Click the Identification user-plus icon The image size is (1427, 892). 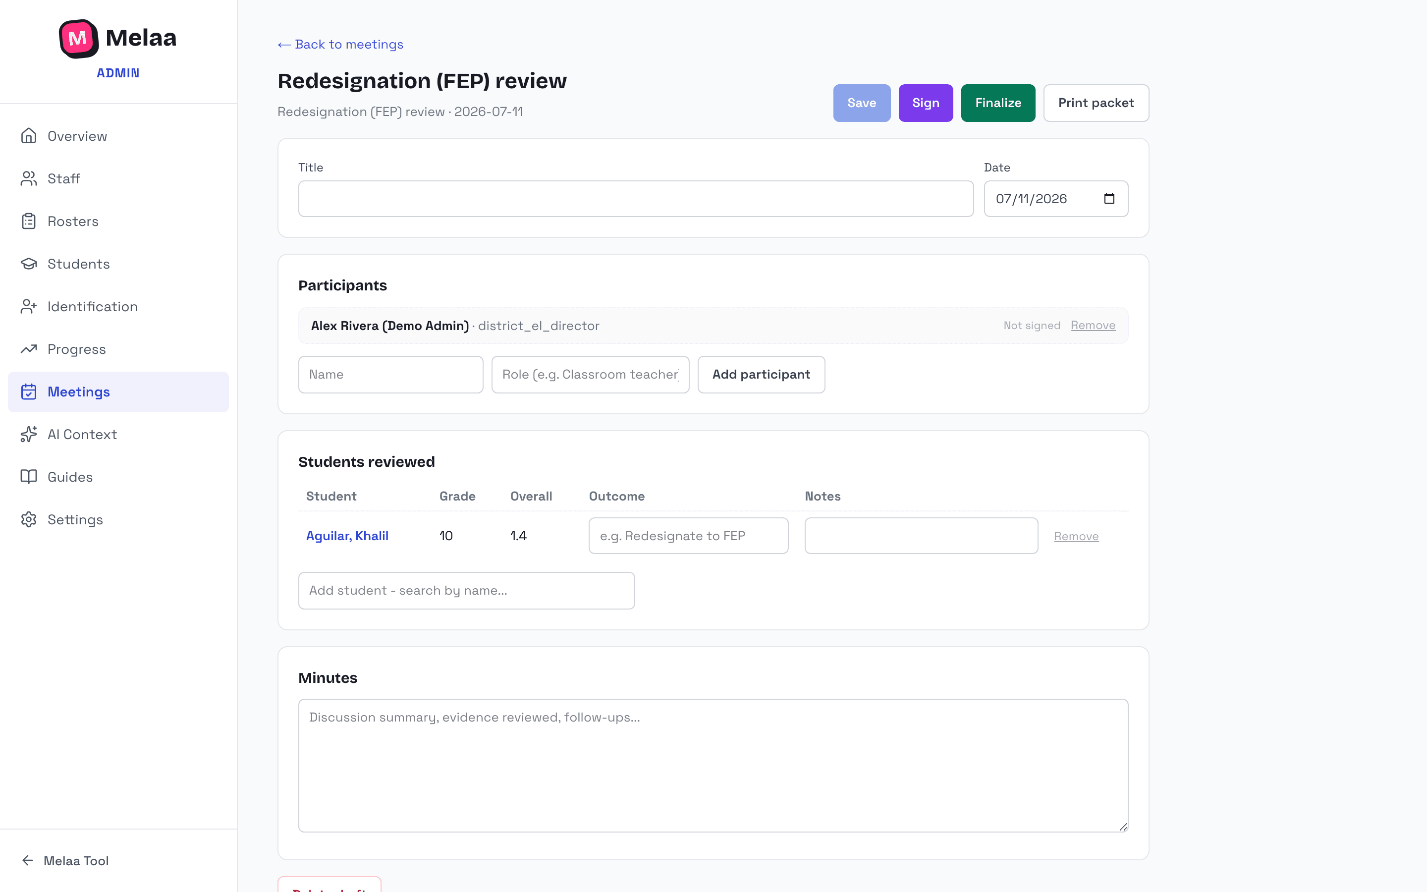pos(28,306)
